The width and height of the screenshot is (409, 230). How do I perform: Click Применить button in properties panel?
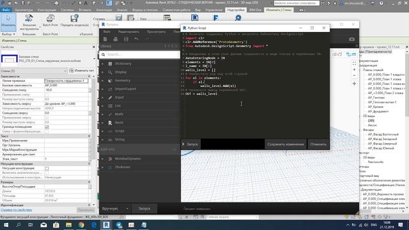tap(85, 210)
